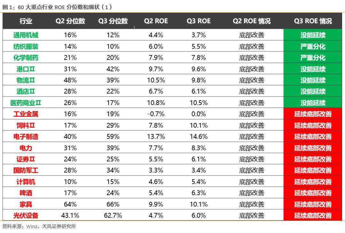
Task: Click the 43.1% Q2 percentile cell
Action: 70,215
